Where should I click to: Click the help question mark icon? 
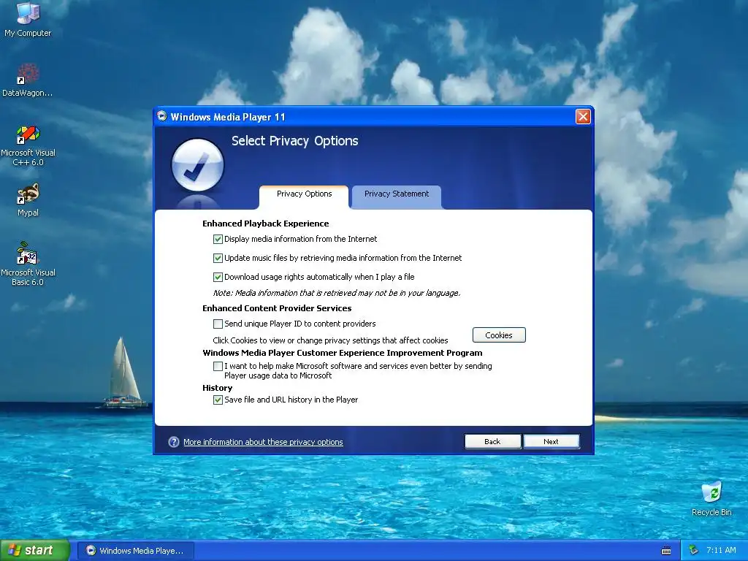tap(174, 442)
